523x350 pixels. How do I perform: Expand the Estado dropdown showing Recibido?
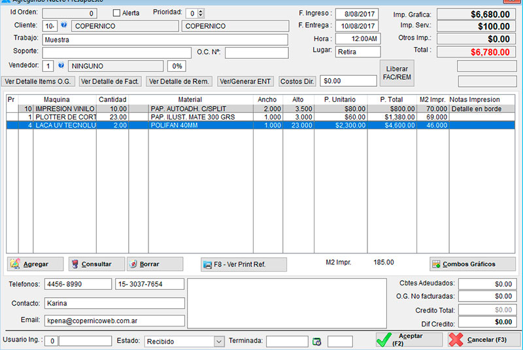[219, 342]
